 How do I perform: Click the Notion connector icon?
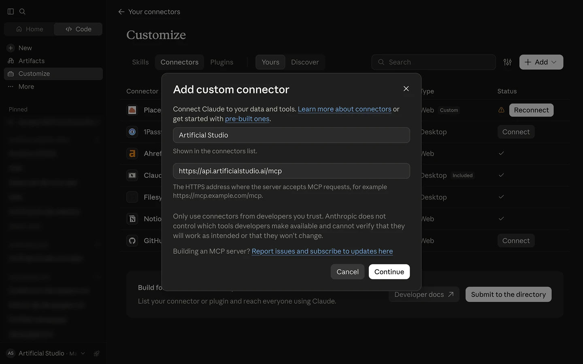tap(132, 219)
